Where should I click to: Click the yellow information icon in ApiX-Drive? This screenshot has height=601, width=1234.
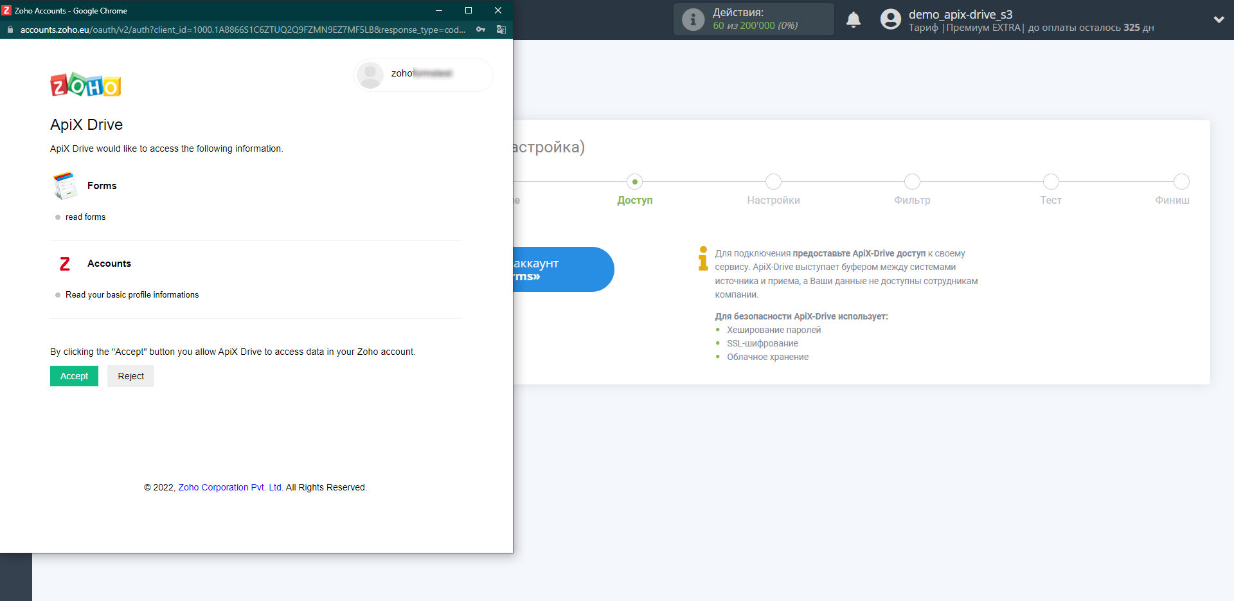[703, 258]
